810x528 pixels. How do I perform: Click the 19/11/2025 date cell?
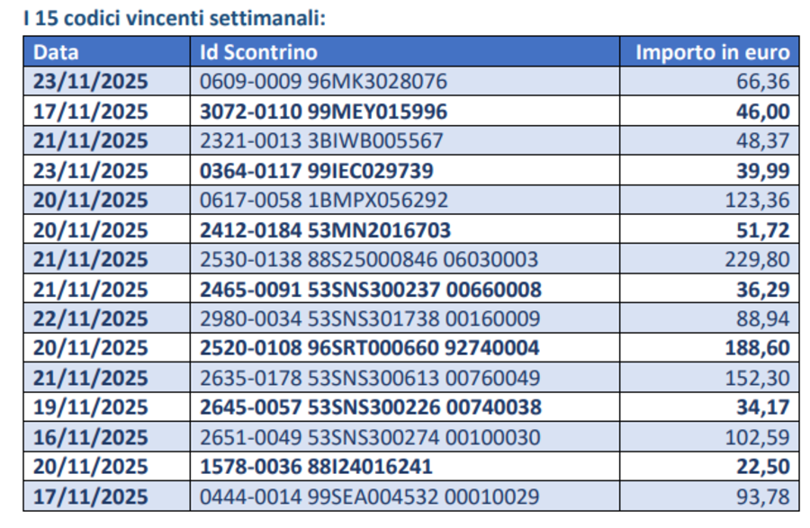click(x=91, y=408)
